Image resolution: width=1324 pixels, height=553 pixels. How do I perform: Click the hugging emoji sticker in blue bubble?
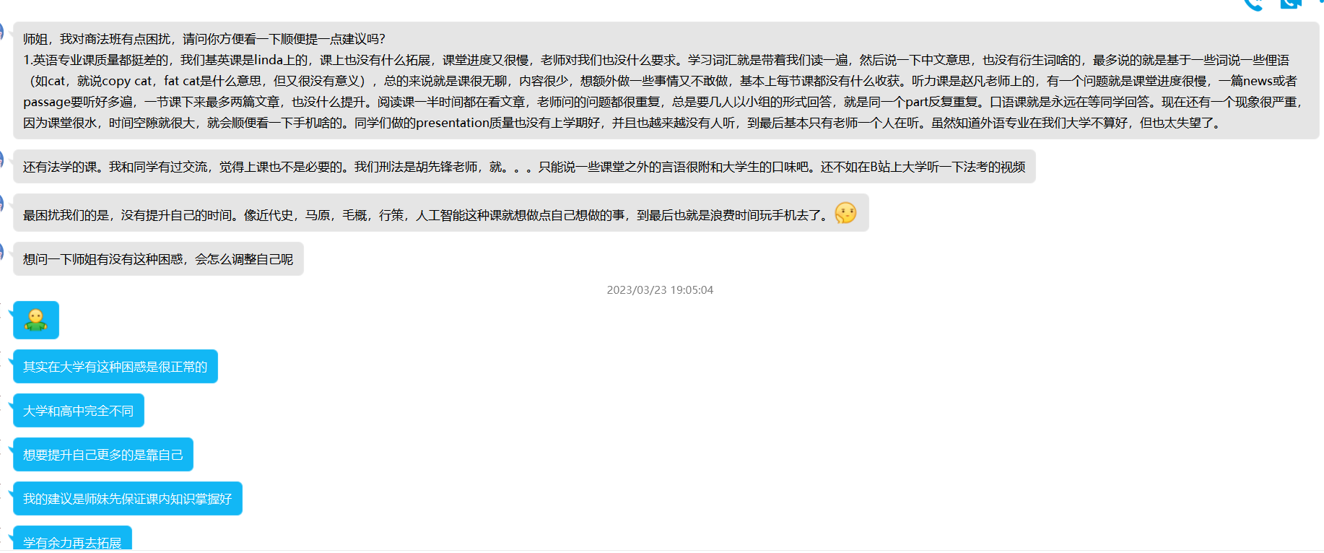coord(35,320)
